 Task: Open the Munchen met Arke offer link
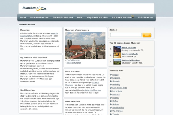point(130,54)
